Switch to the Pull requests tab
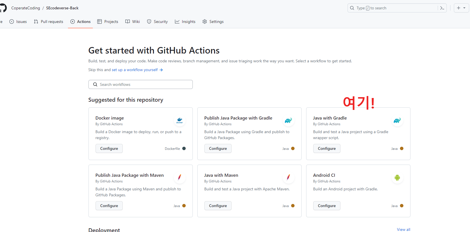 (48, 22)
